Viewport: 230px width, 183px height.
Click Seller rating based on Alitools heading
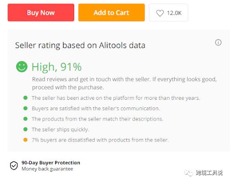[80, 45]
